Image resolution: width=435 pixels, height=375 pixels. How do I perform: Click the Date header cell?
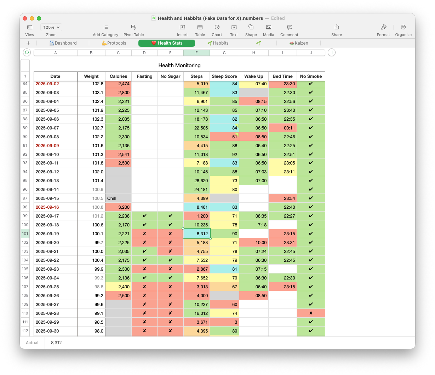56,76
